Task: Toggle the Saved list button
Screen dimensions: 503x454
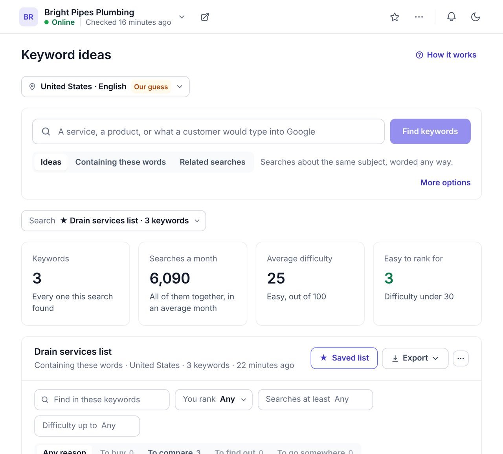Action: 344,358
